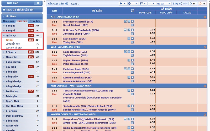
Task: Click odds 2.38 for Botic Van De Zandschulp
Action: (152, 30)
